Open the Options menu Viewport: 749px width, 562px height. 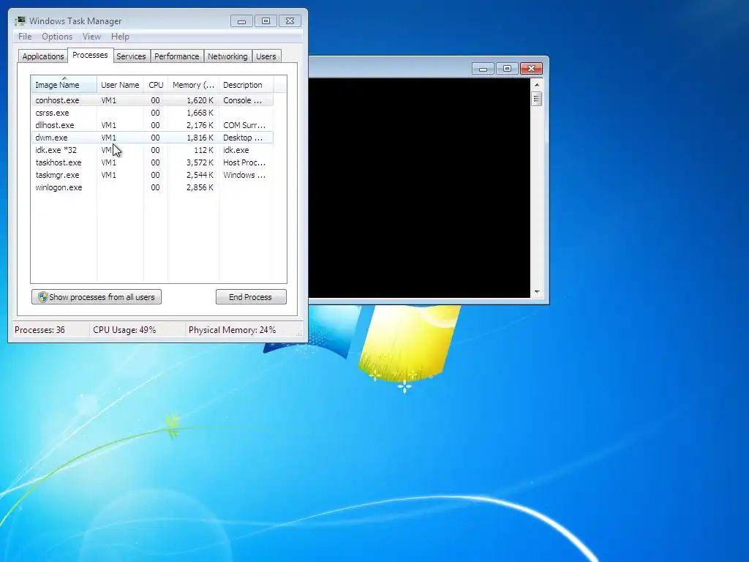[57, 37]
